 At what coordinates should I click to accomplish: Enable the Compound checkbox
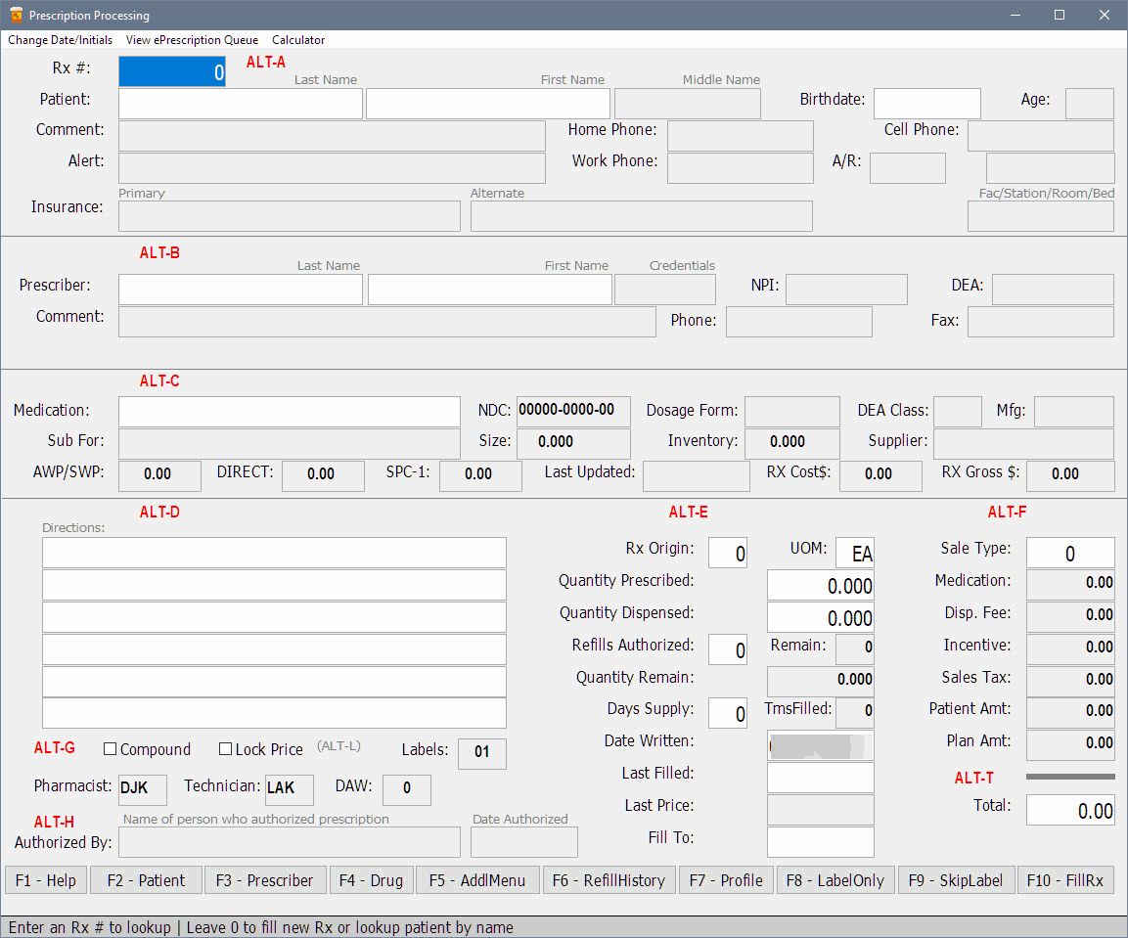(x=111, y=749)
